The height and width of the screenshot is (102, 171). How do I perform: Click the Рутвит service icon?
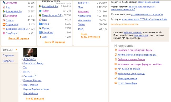coord(40,24)
